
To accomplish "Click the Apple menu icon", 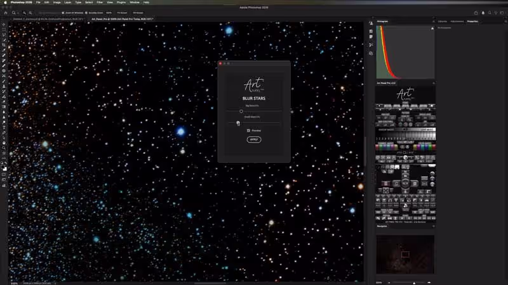I will coord(5,3).
